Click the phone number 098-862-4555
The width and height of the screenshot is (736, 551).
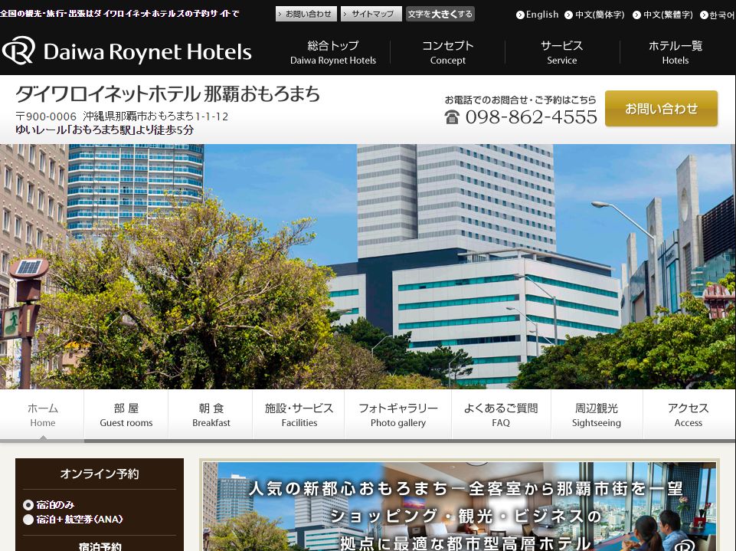tap(532, 117)
